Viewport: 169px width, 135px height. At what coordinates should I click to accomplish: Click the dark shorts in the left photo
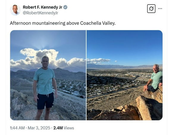click(45, 100)
